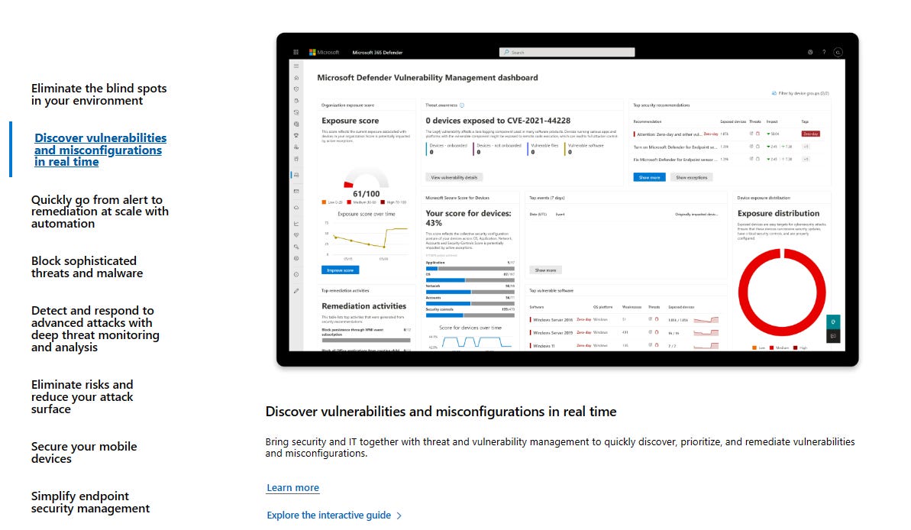Click the info icon beside Threat awareness
This screenshot has width=911, height=530.
462,105
